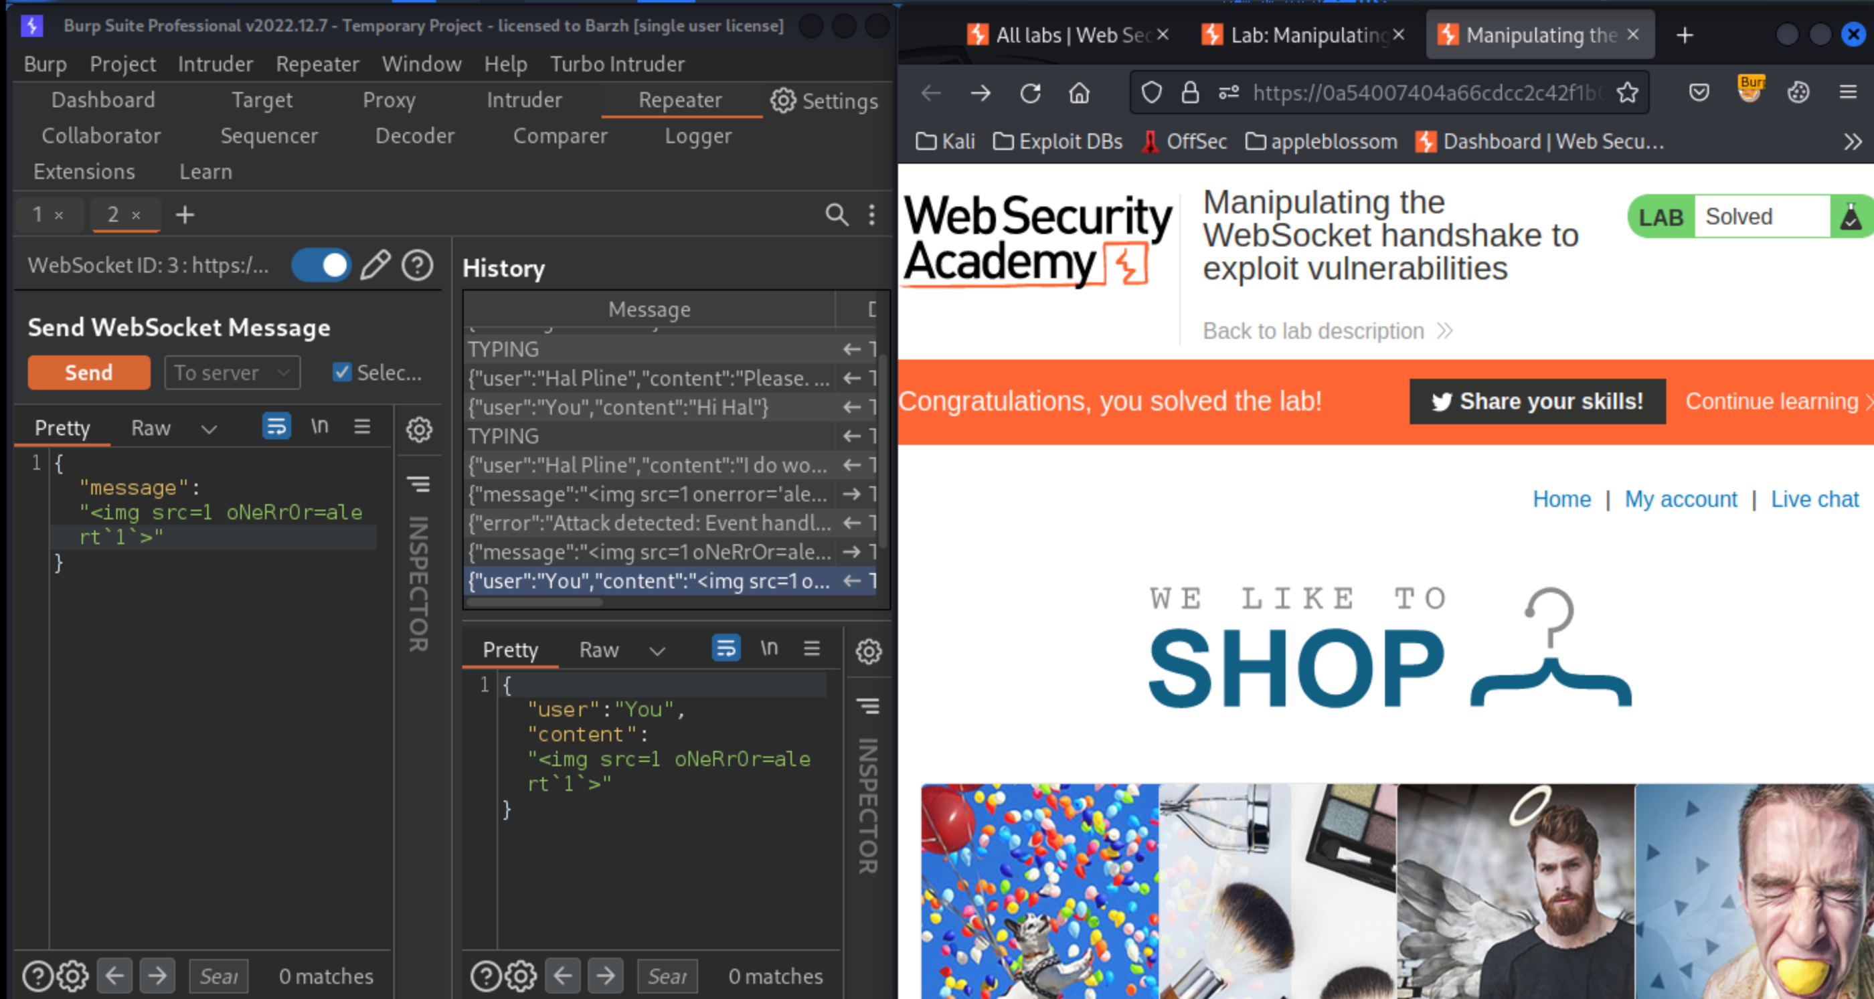Open search settings gear below the send editor
Image resolution: width=1874 pixels, height=999 pixels.
73,976
